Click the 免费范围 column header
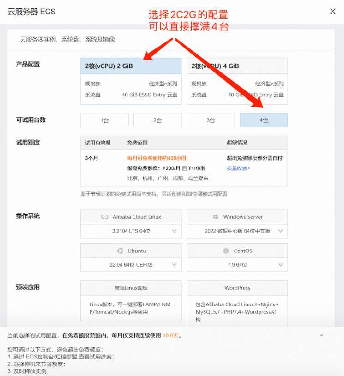This screenshot has width=344, height=376. 137,143
